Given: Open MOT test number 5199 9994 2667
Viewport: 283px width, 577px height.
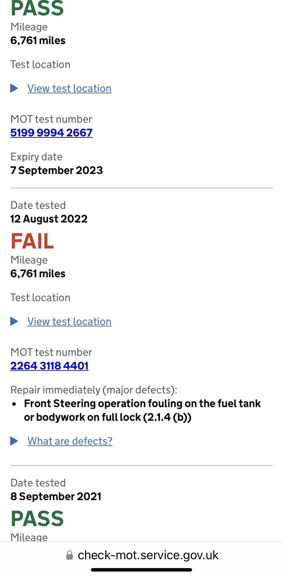Looking at the screenshot, I should 51,133.
